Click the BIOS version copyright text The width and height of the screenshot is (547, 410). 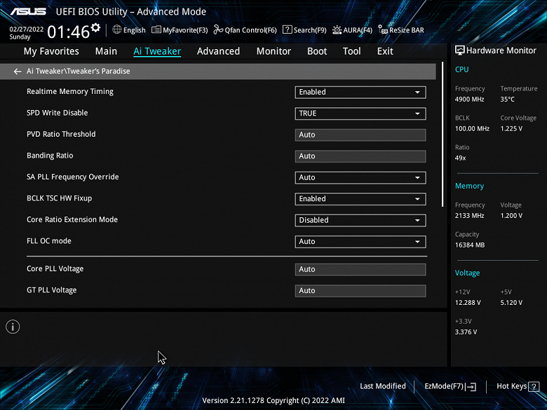click(273, 401)
